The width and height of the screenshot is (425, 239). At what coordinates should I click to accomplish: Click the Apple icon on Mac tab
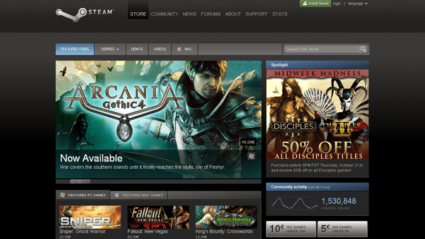click(179, 49)
